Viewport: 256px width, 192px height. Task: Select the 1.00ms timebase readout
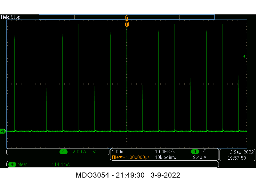119,152
